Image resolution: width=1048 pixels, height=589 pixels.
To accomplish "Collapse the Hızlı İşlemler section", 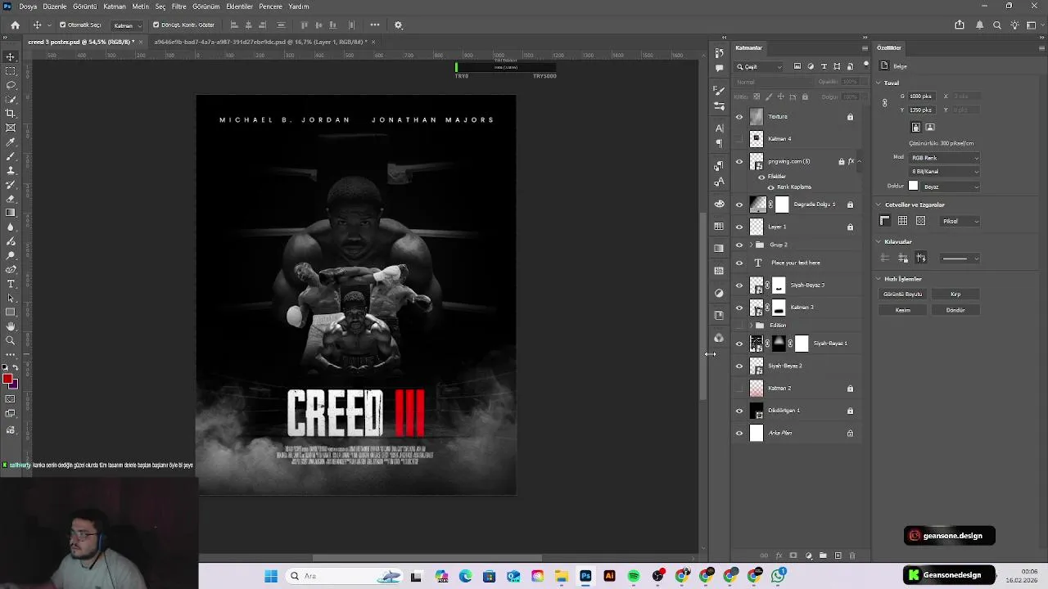I will pyautogui.click(x=879, y=279).
